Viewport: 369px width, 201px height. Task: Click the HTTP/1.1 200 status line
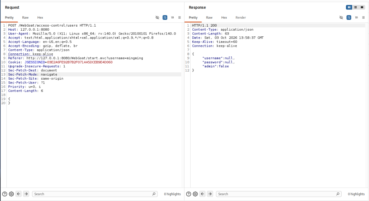click(x=204, y=26)
